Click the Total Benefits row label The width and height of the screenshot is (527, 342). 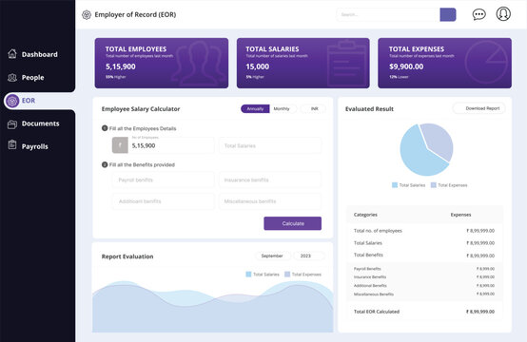click(x=368, y=255)
